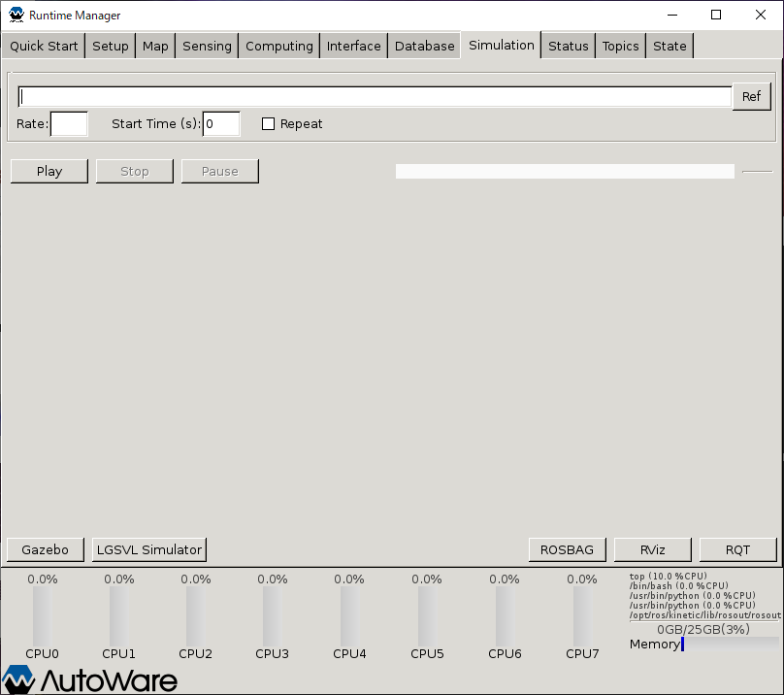Click the 'top (10.0 %CPU)' process line
784x695 pixels.
coord(668,576)
